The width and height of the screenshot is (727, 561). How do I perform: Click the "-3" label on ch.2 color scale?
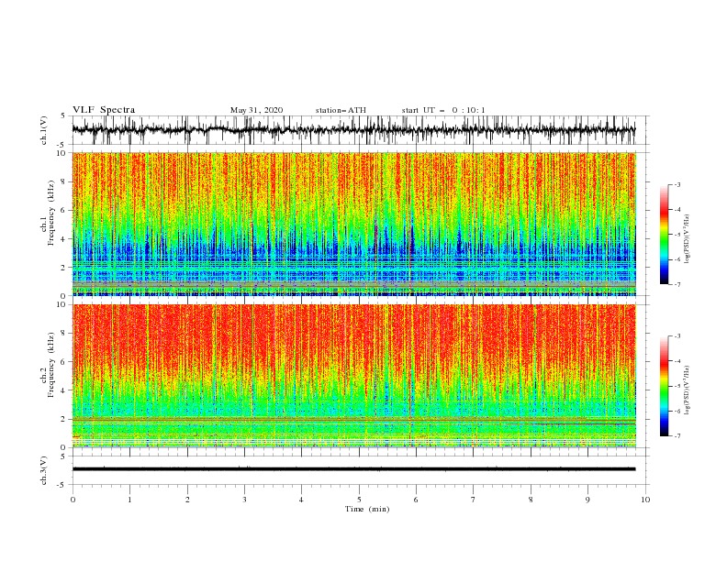(x=677, y=336)
